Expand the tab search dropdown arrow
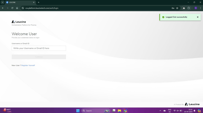Screen dimensions: 203x113 (x=2, y=2)
